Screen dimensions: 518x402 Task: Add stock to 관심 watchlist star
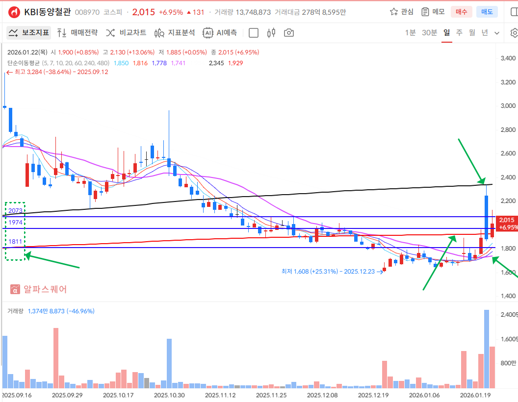pyautogui.click(x=401, y=12)
